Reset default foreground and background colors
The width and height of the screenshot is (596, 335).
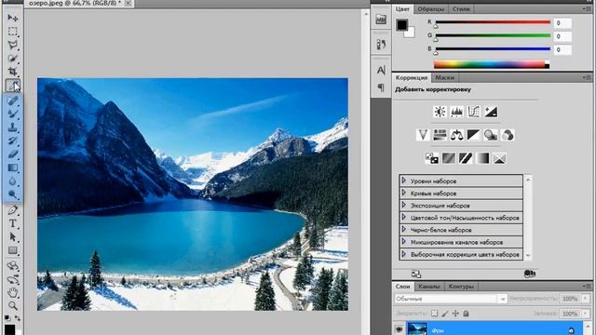point(7,317)
